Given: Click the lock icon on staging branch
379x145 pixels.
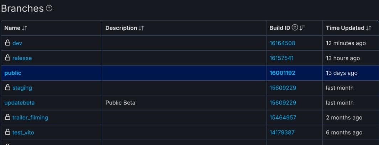Looking at the screenshot, I should (7, 88).
